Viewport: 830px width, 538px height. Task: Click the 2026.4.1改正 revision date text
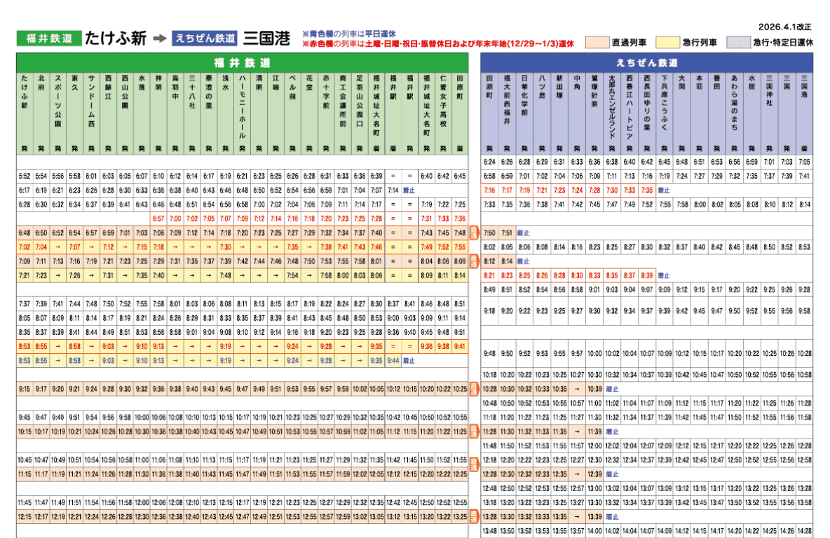784,27
